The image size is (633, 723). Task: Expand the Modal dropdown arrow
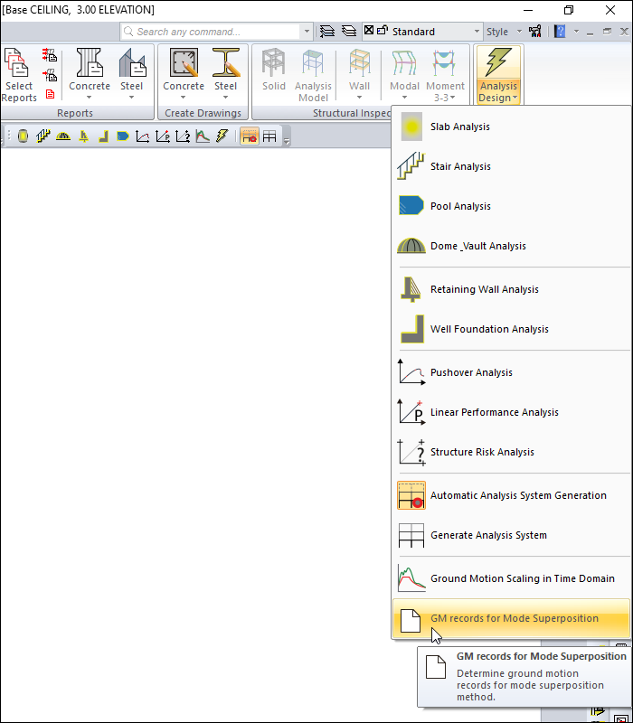[404, 97]
